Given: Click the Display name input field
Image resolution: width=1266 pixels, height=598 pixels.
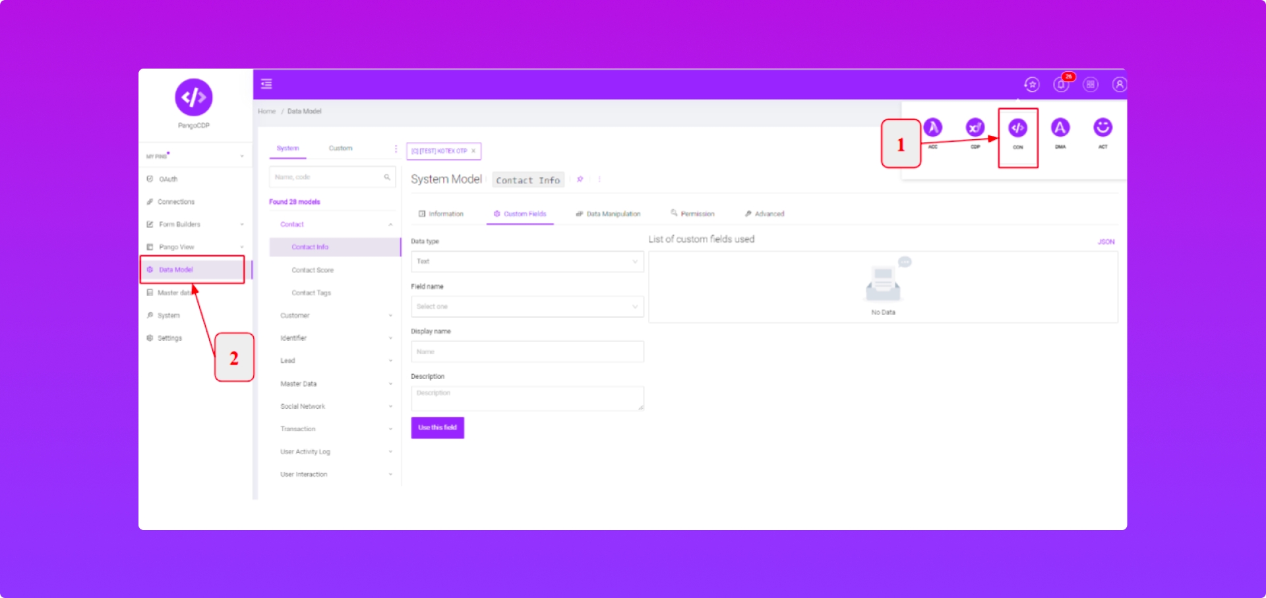Looking at the screenshot, I should point(527,352).
